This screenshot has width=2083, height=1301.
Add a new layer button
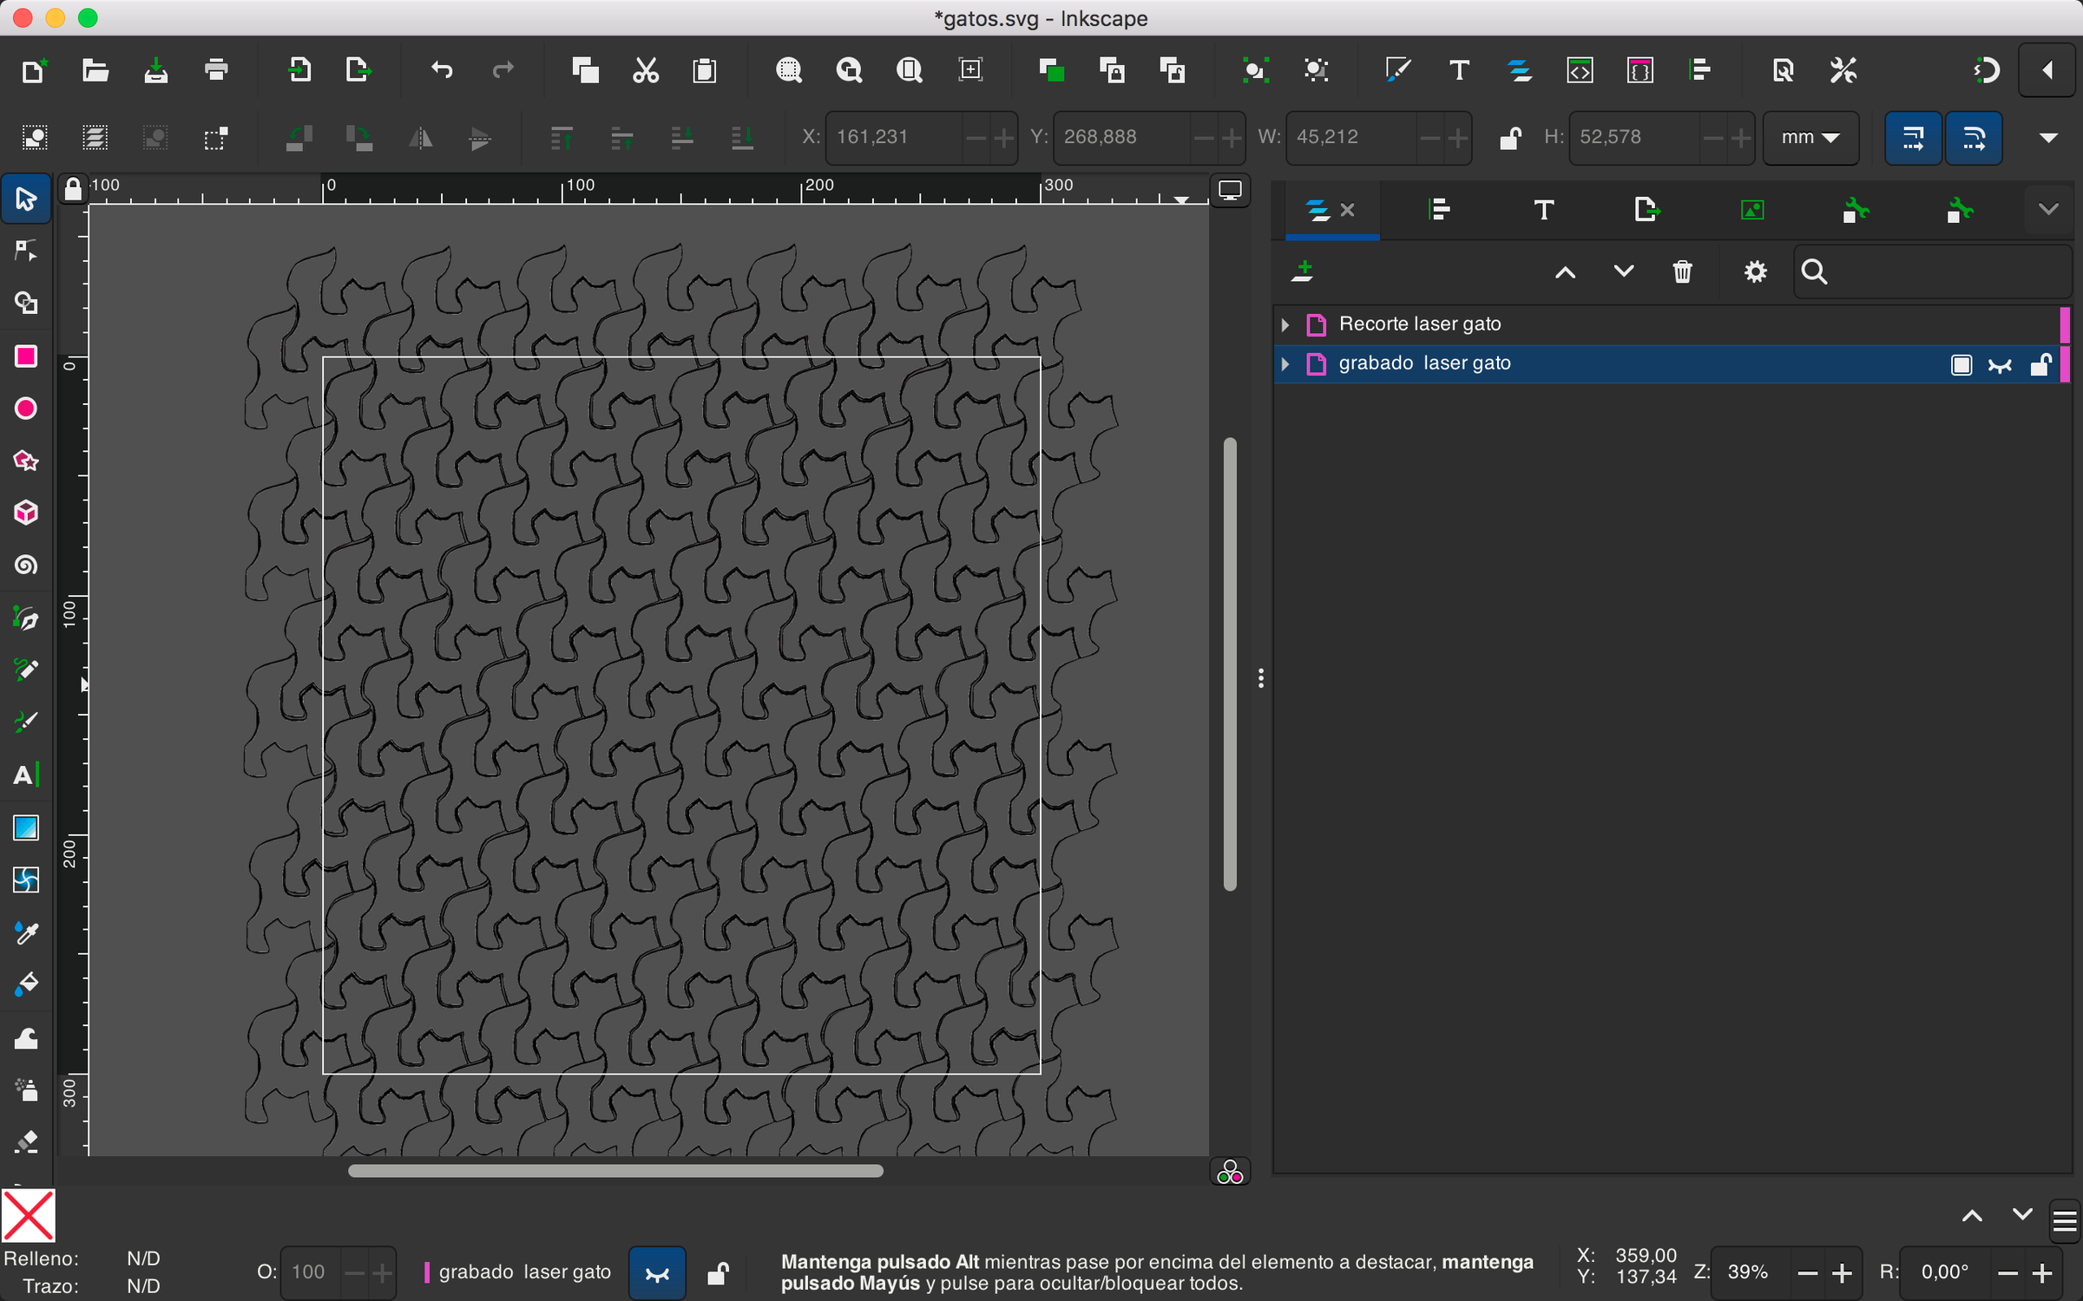pos(1302,271)
